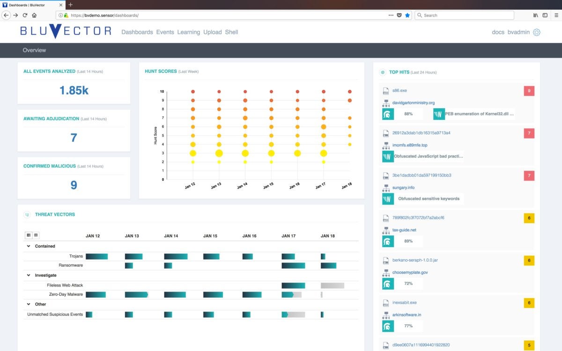Click the file icon beside s86.exe
This screenshot has height=351, width=562.
point(386,91)
